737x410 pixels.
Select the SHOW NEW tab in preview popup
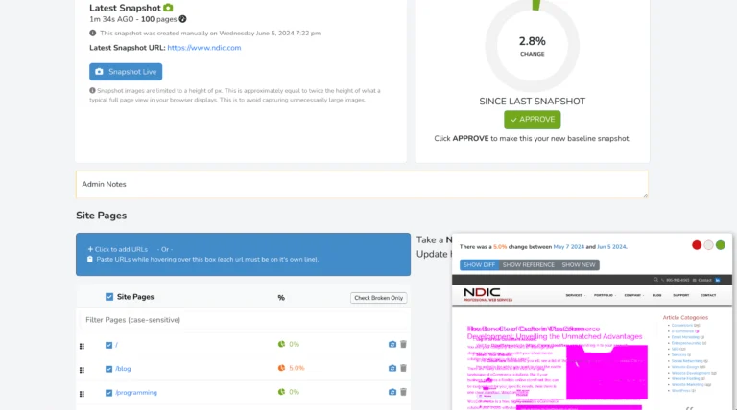pyautogui.click(x=578, y=265)
